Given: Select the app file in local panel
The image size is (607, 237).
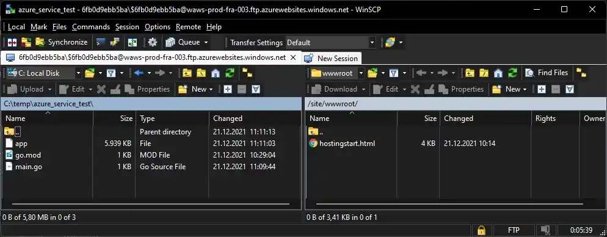Looking at the screenshot, I should (x=21, y=144).
